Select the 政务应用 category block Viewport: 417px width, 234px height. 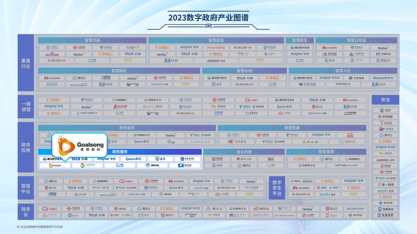pos(26,147)
